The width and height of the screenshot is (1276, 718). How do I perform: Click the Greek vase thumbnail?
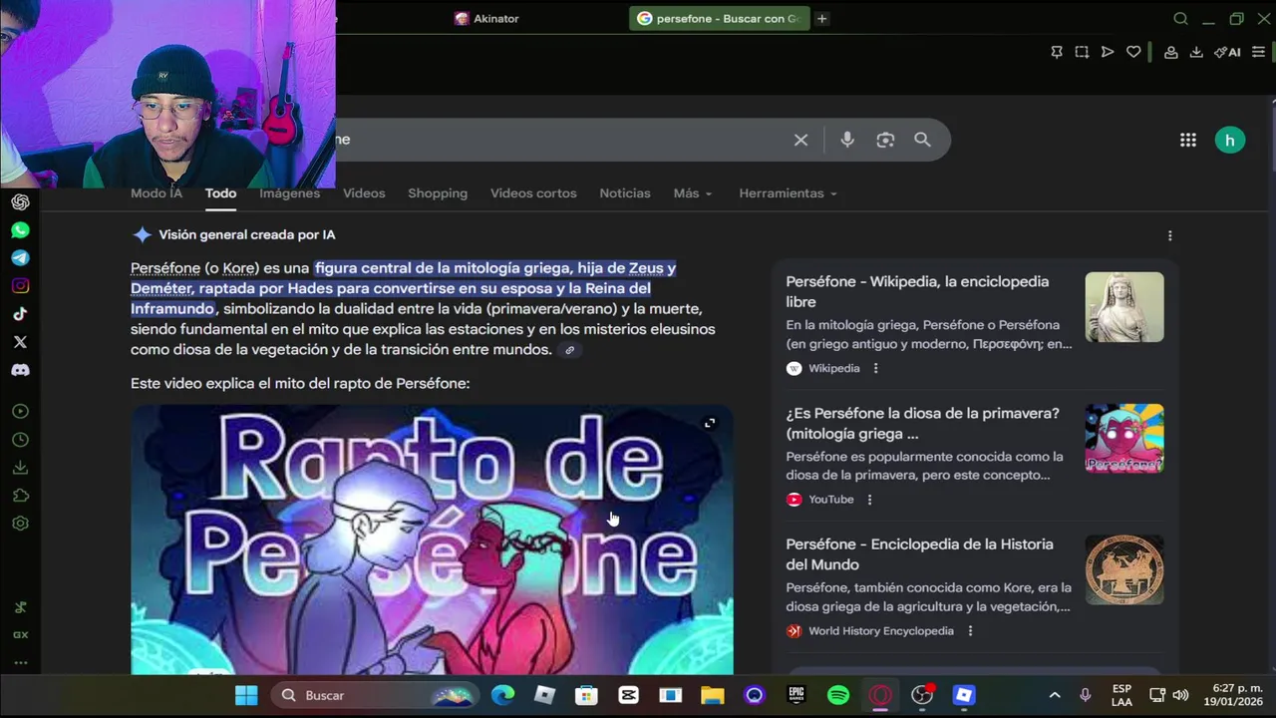(x=1124, y=570)
